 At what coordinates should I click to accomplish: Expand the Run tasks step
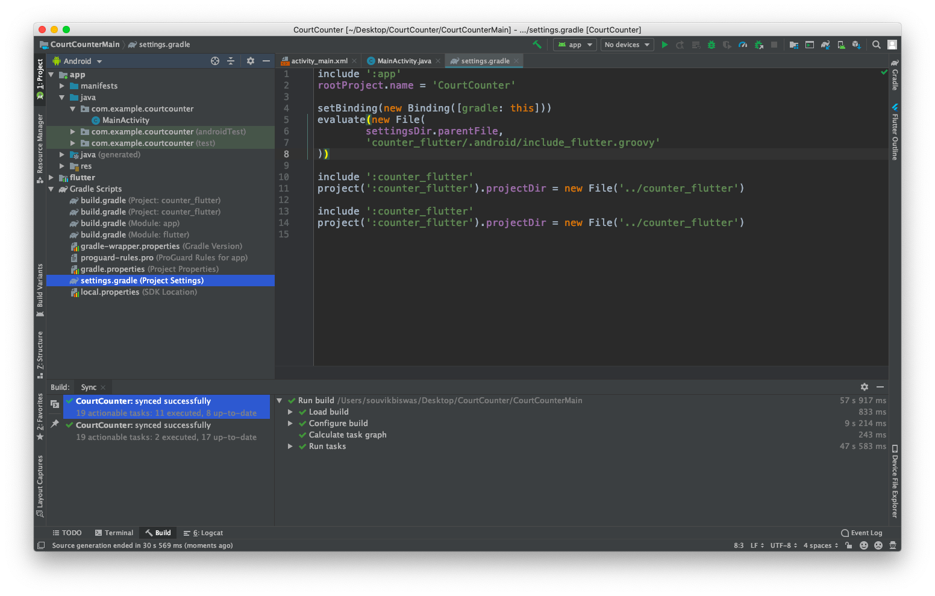[290, 447]
